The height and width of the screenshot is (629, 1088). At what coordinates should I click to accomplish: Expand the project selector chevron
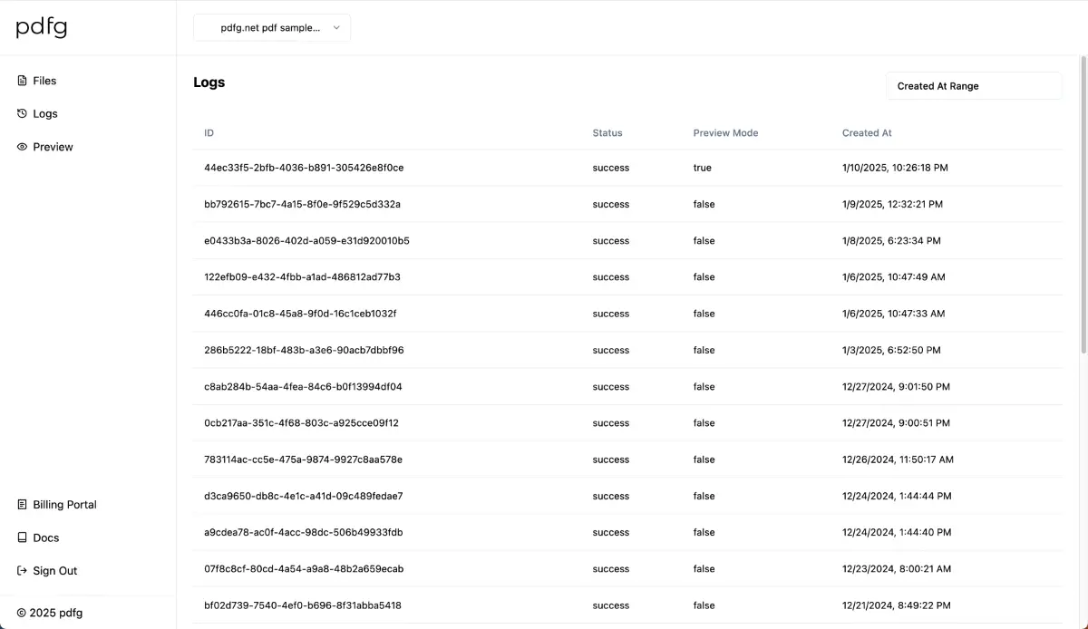(336, 28)
